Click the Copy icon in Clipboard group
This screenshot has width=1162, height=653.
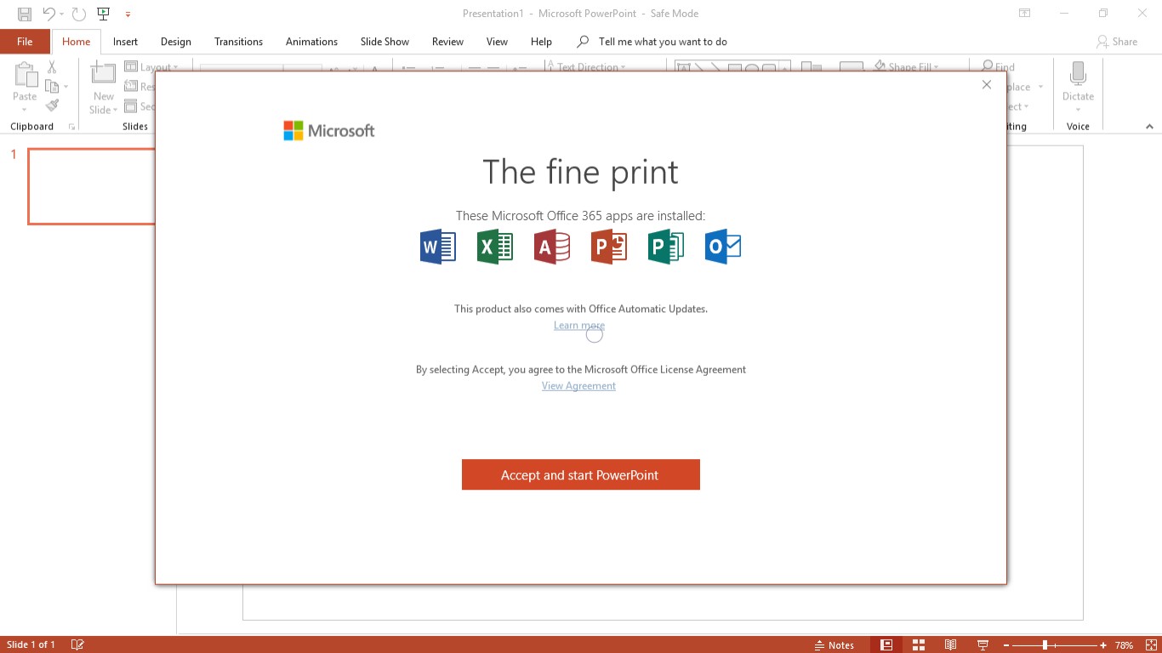click(51, 86)
